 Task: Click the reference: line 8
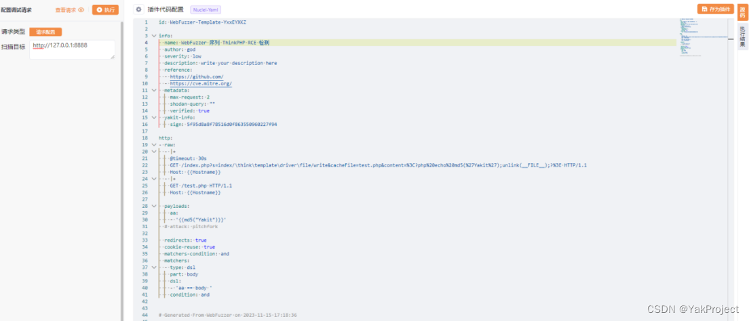178,70
